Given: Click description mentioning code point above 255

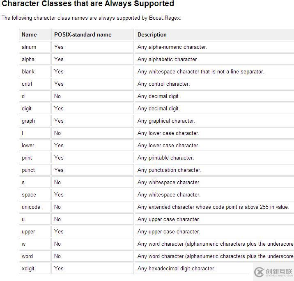Looking at the screenshot, I should [x=213, y=207].
